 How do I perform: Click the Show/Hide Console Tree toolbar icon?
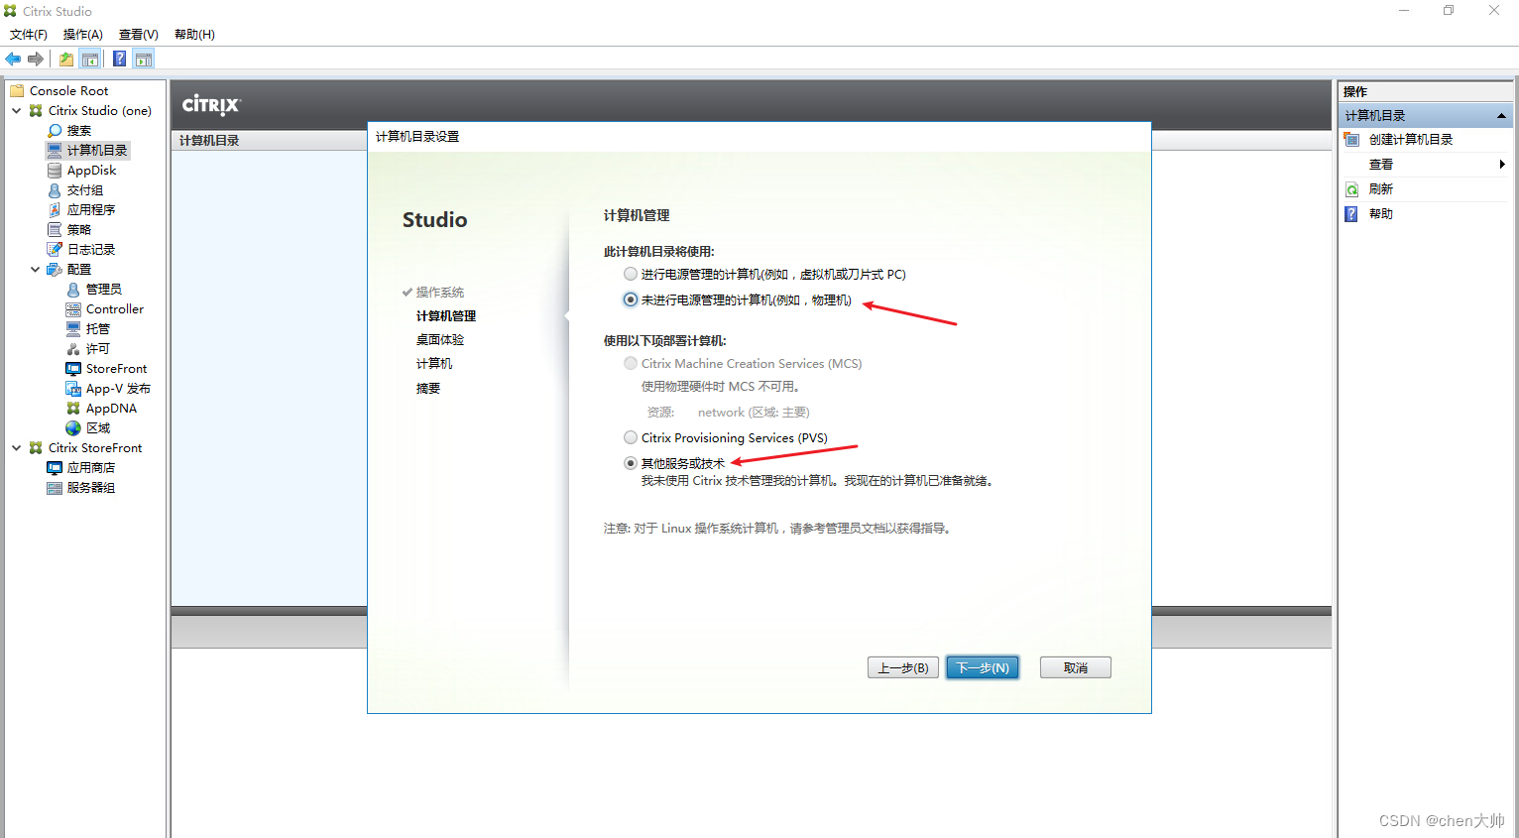(x=90, y=60)
